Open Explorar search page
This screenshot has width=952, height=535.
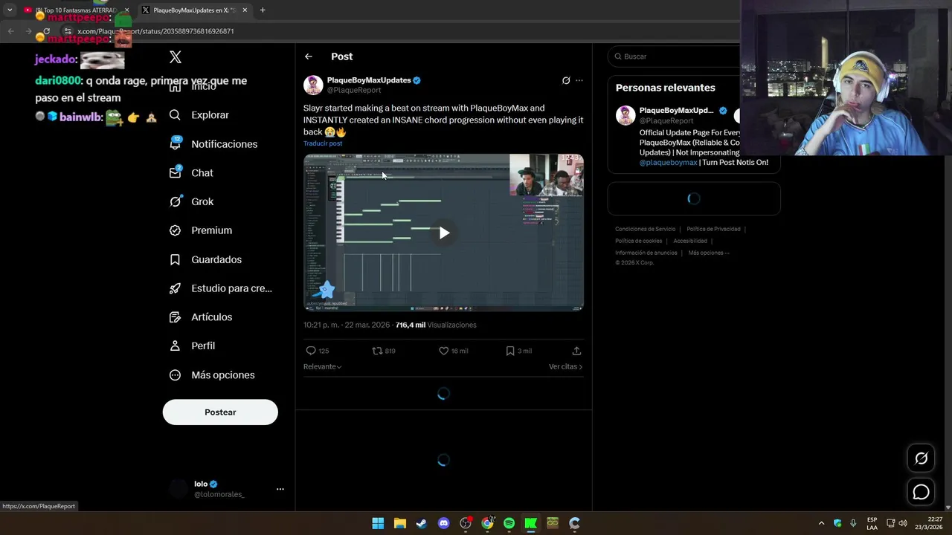coord(199,115)
